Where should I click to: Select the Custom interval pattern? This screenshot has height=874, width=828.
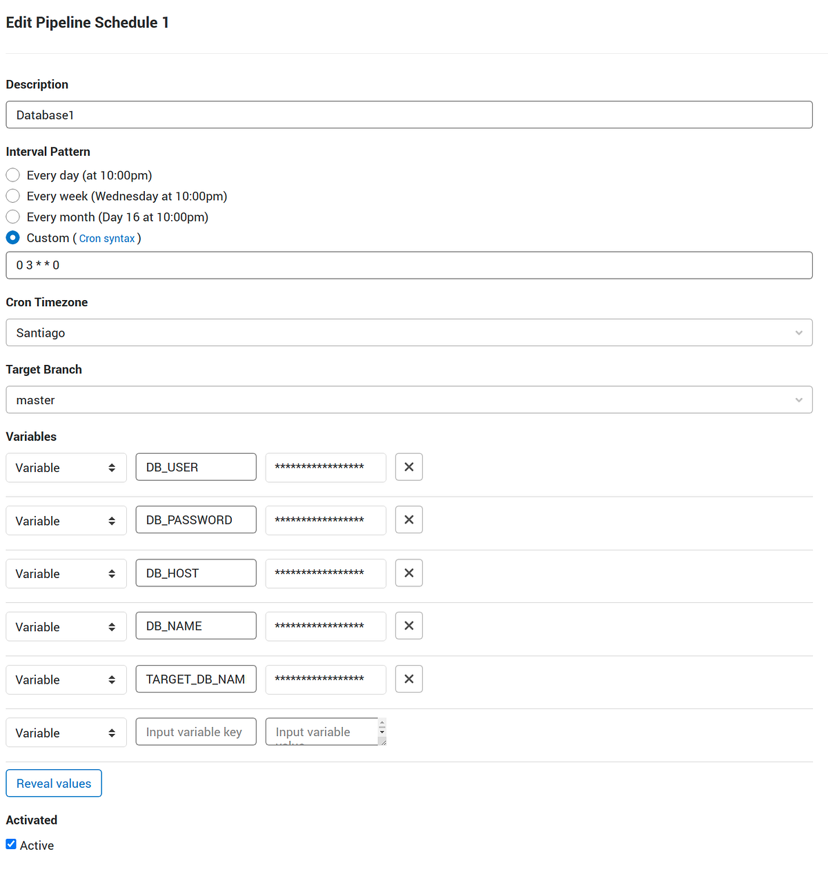(12, 237)
